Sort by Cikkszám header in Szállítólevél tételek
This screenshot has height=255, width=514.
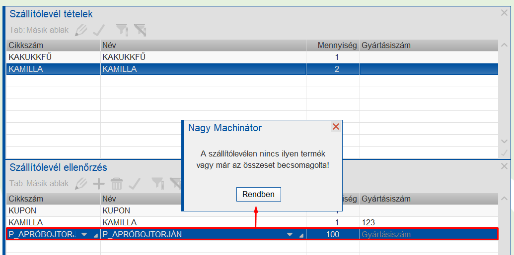point(54,45)
